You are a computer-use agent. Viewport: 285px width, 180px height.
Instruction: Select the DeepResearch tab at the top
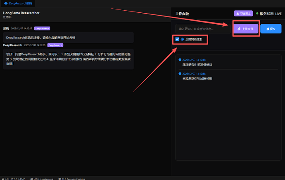[x=18, y=3]
